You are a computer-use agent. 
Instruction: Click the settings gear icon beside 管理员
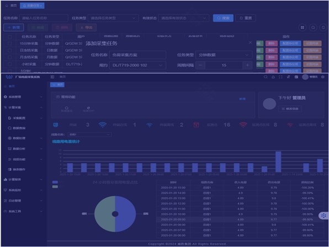(x=323, y=77)
